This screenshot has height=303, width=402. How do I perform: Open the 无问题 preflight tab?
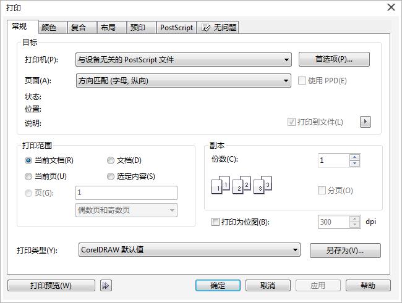(x=218, y=27)
